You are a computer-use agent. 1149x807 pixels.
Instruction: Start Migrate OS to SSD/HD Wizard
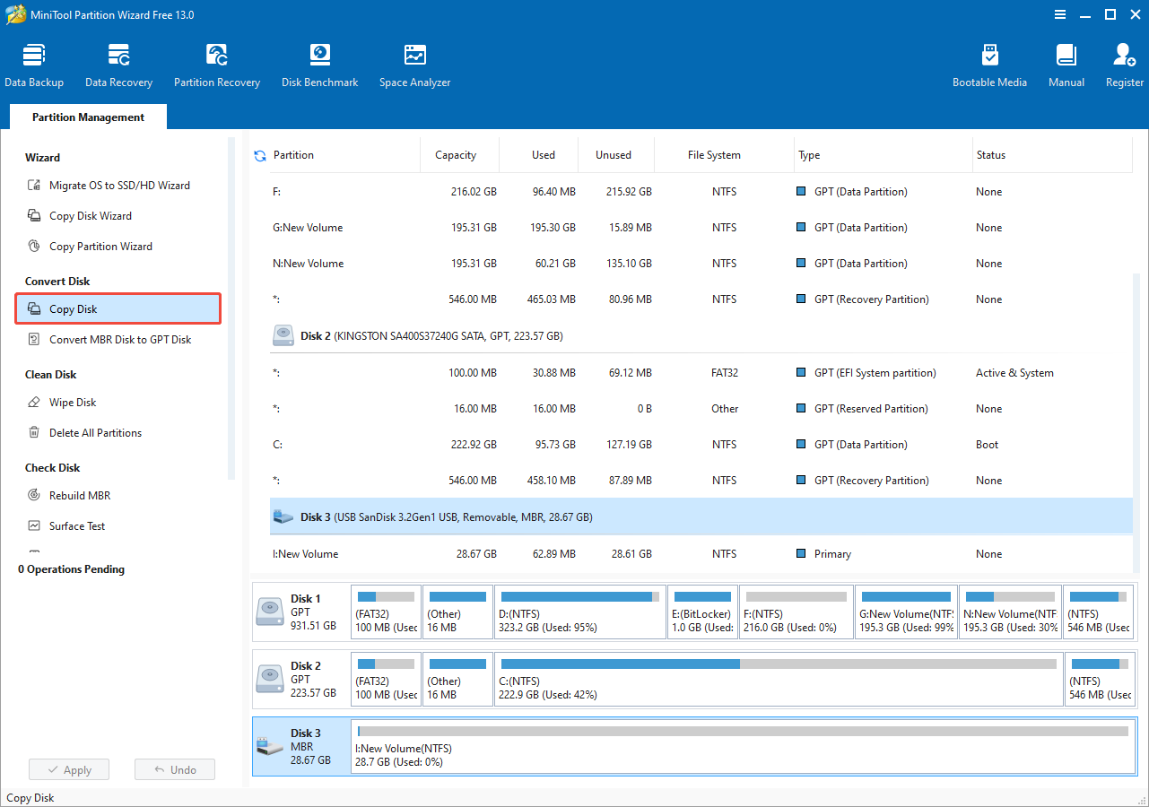click(119, 186)
